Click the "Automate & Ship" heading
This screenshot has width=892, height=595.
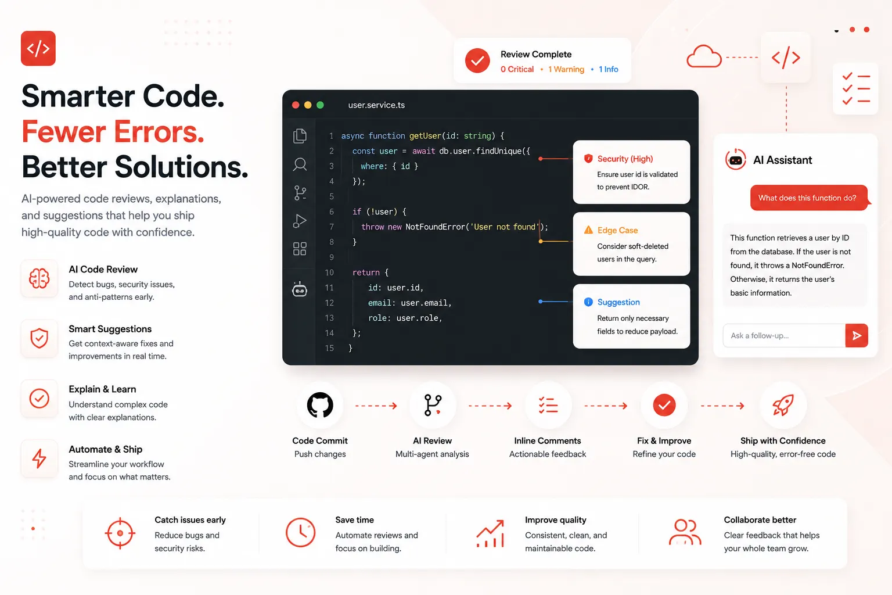[105, 449]
